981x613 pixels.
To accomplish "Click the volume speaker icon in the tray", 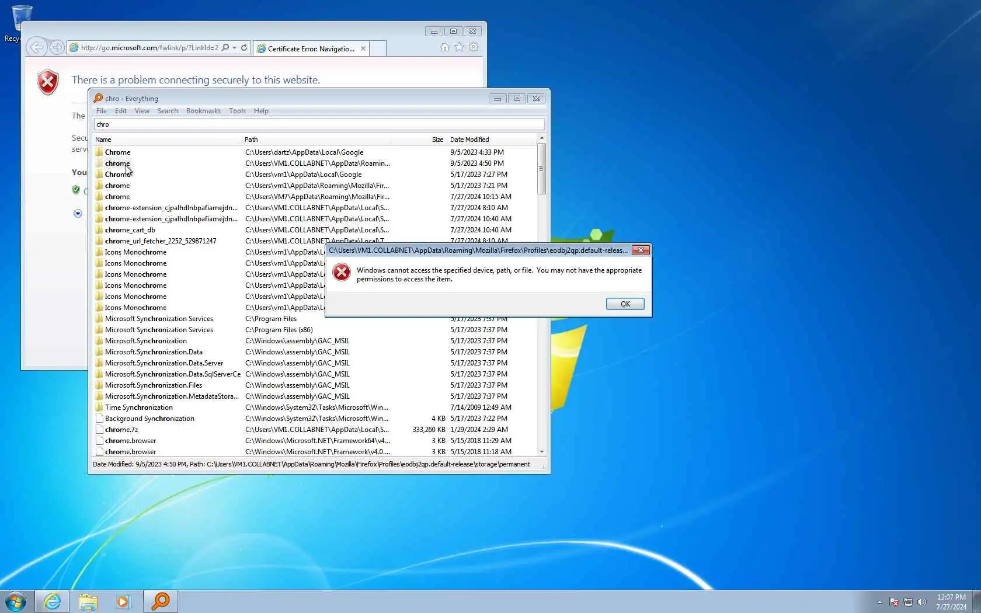I will (x=922, y=602).
